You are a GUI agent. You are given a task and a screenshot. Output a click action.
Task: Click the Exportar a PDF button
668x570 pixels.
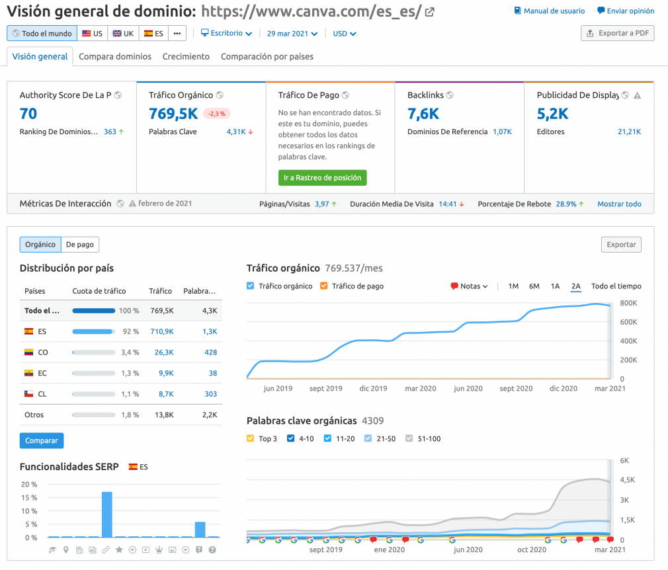coord(618,33)
